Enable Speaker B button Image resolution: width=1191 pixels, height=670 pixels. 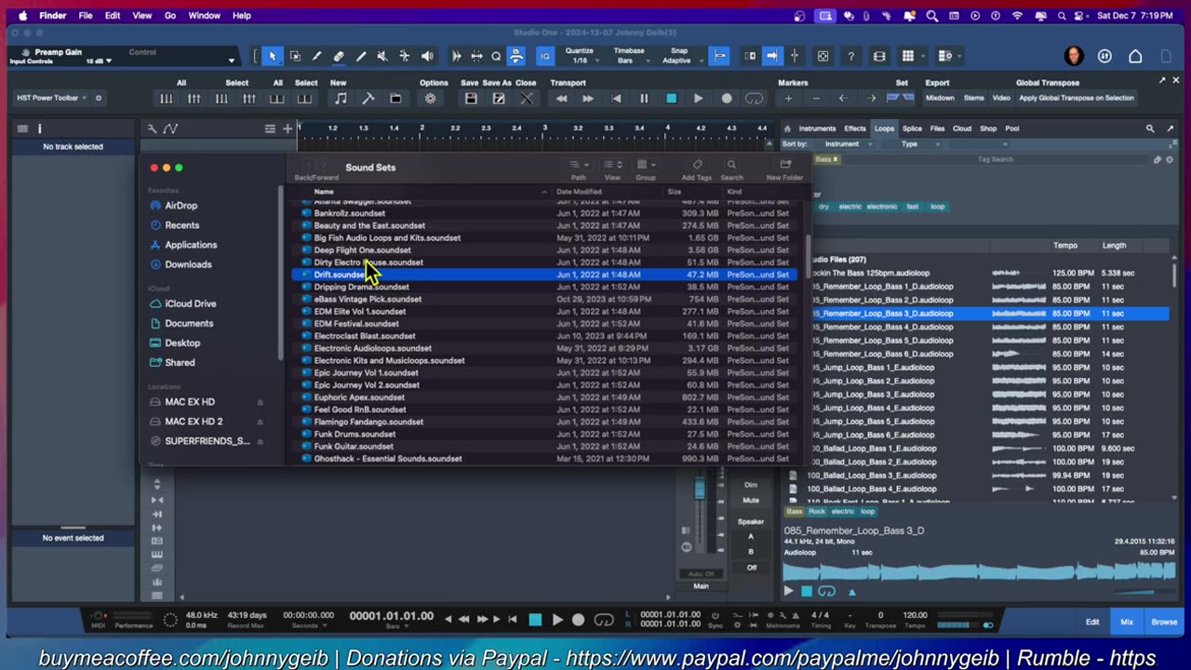point(751,551)
